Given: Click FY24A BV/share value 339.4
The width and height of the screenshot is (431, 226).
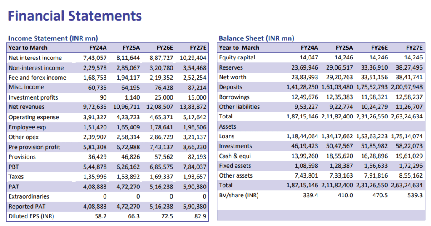Looking at the screenshot, I should 311,195.
